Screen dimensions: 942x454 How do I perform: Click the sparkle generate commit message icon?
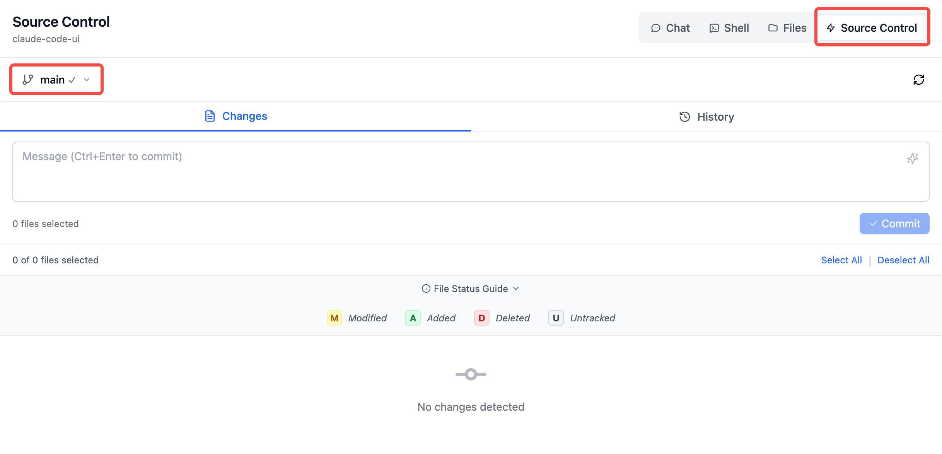point(912,159)
